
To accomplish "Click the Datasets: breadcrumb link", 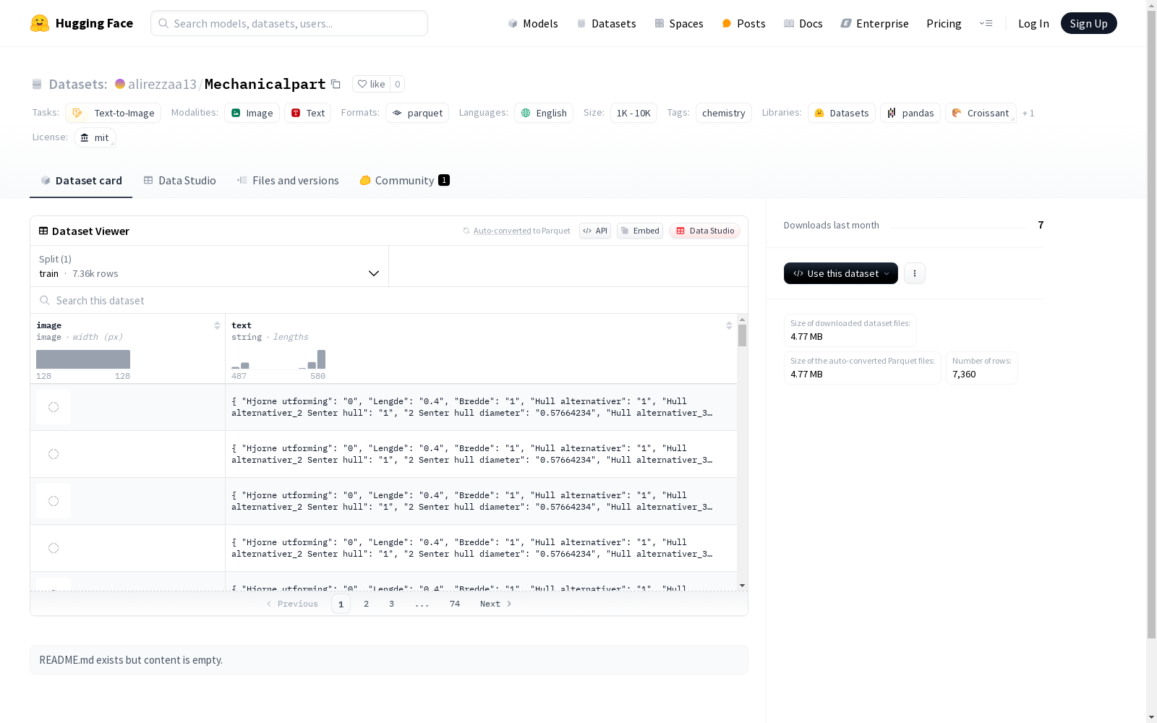I will [78, 84].
